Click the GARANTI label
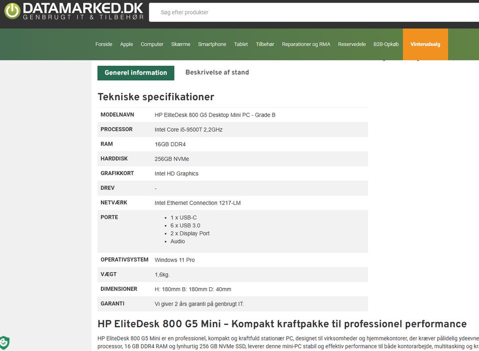Viewport: 479px width, 351px height. (112, 304)
